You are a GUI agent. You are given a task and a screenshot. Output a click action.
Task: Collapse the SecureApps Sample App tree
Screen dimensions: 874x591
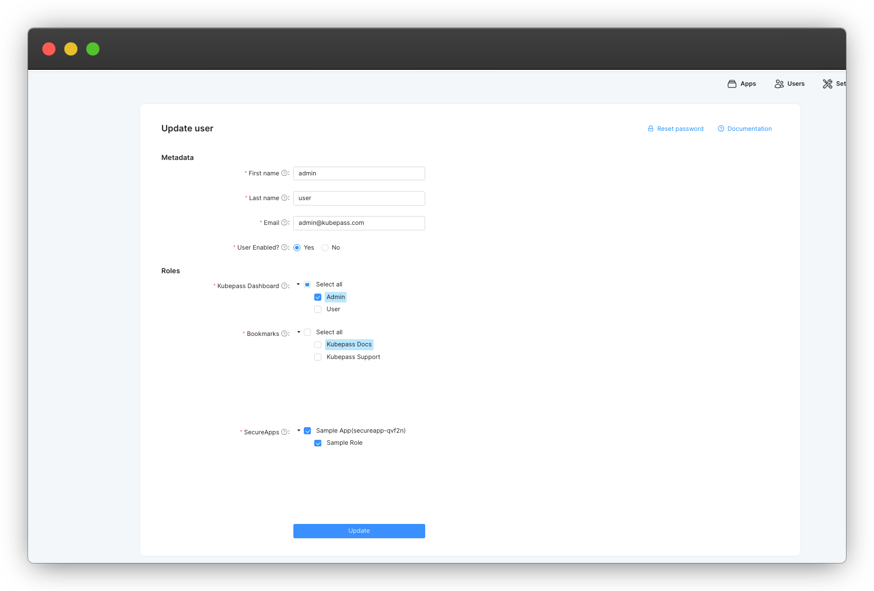tap(298, 430)
